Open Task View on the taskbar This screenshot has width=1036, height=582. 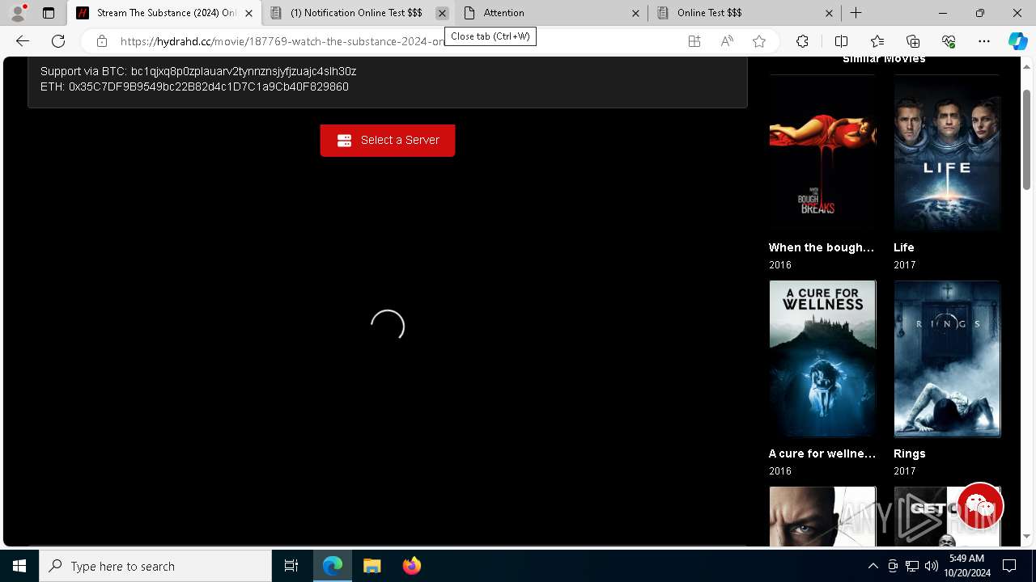click(291, 566)
